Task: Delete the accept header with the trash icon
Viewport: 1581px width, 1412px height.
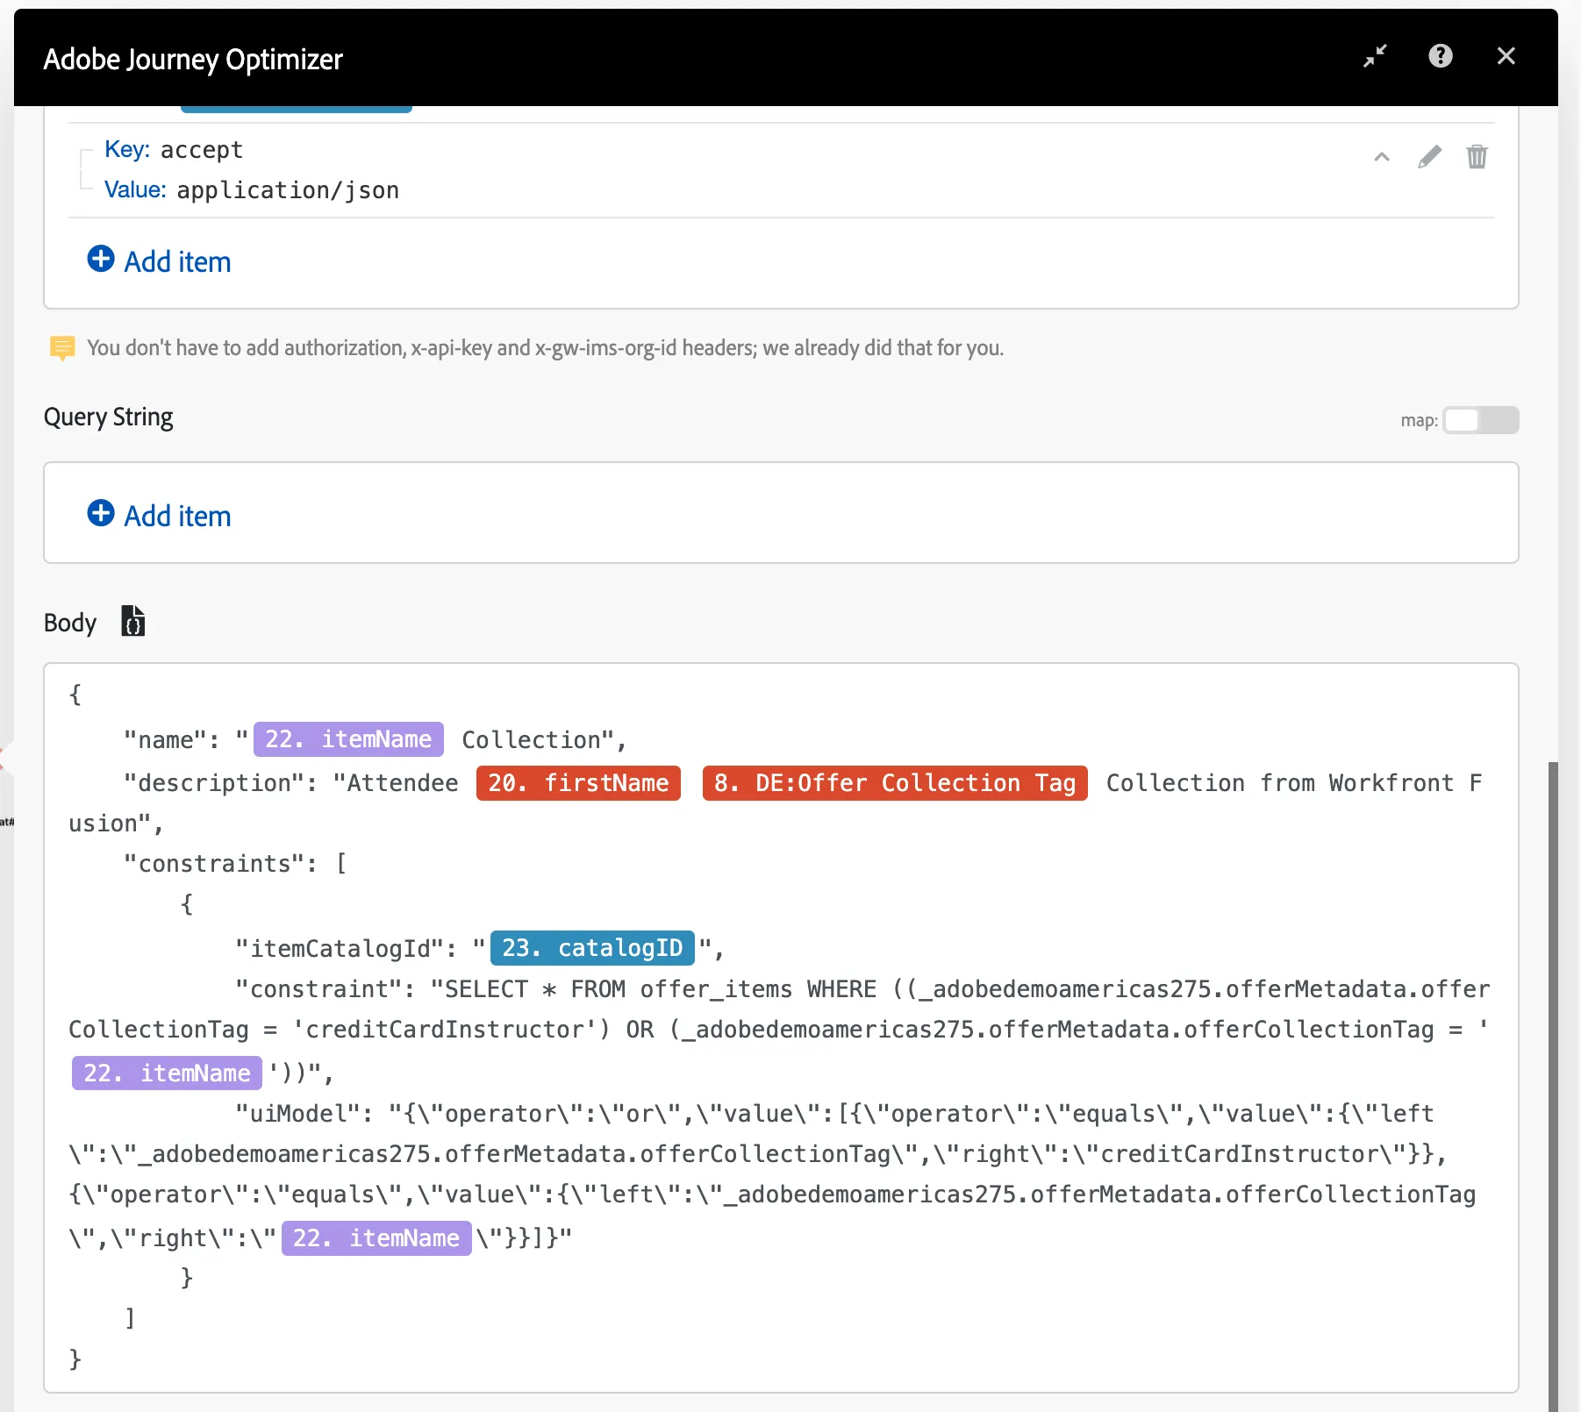Action: coord(1477,157)
